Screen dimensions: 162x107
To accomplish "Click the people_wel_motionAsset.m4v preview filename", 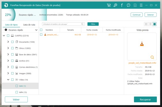I will [142, 63].
